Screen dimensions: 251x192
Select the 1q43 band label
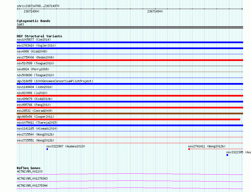coord(20,24)
